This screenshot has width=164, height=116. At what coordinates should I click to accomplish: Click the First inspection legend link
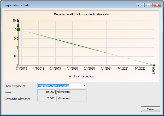click(x=84, y=76)
